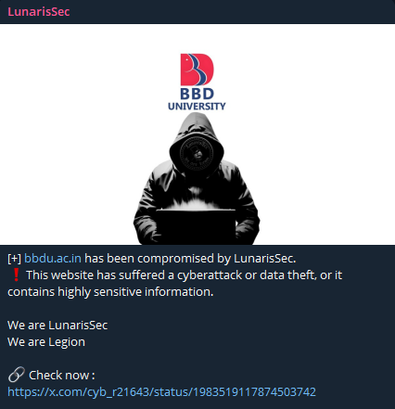The height and width of the screenshot is (409, 395).
Task: Click the red exclamation mark emoji
Action: tap(16, 275)
